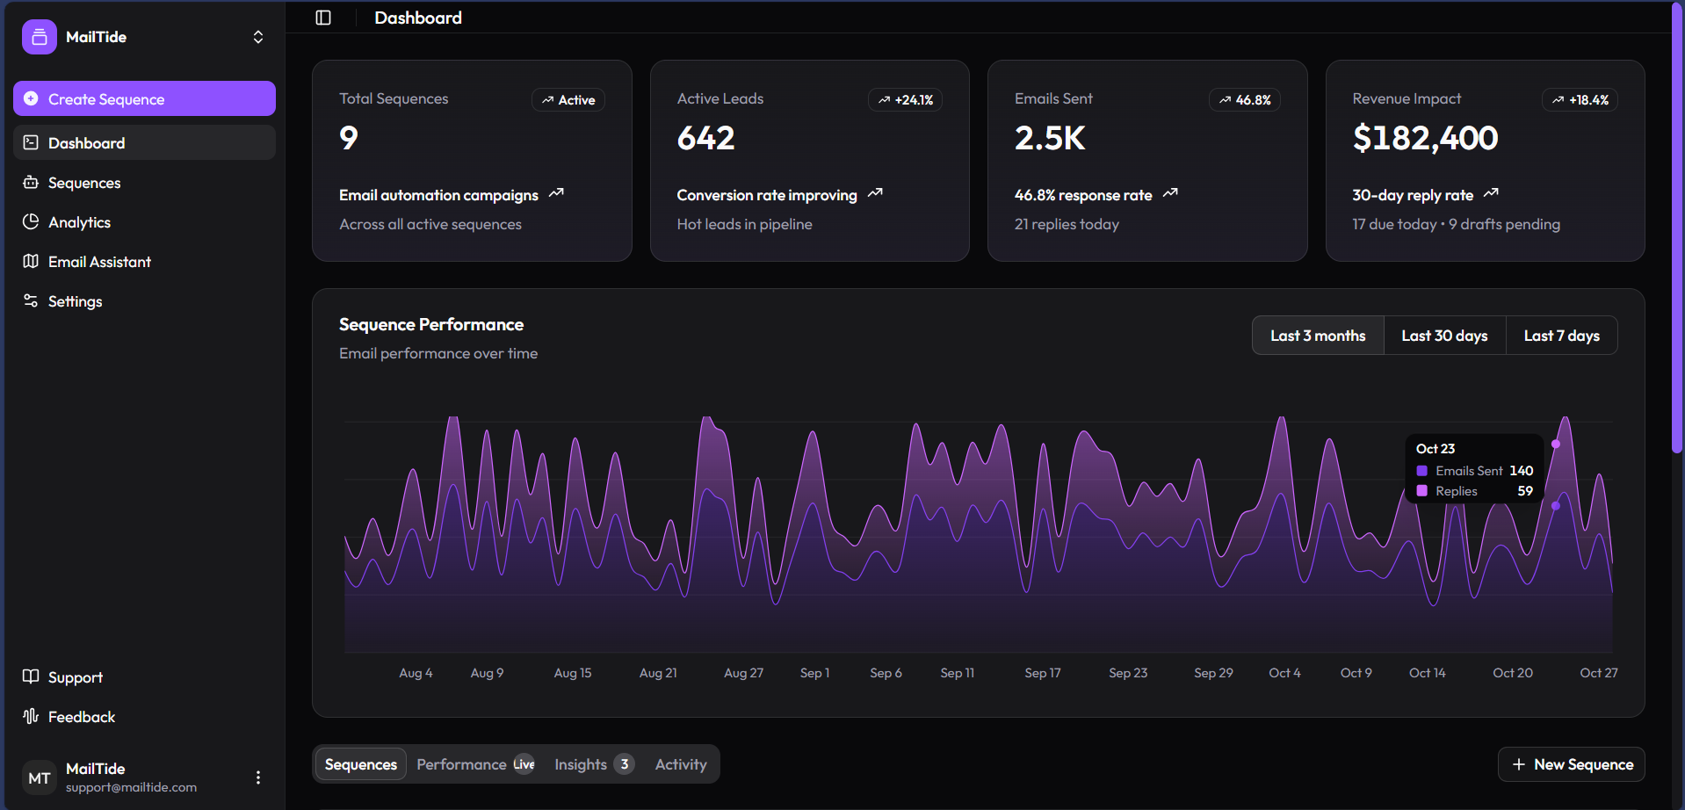
Task: Switch chart to Last 7 days
Action: 1561,336
